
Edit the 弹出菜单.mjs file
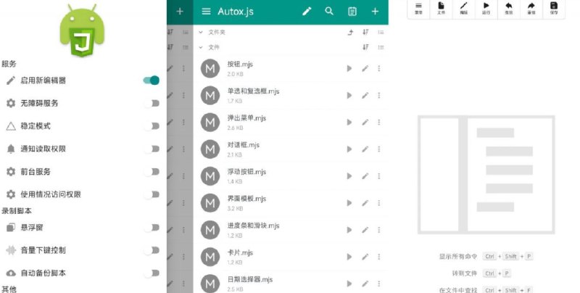click(x=365, y=122)
